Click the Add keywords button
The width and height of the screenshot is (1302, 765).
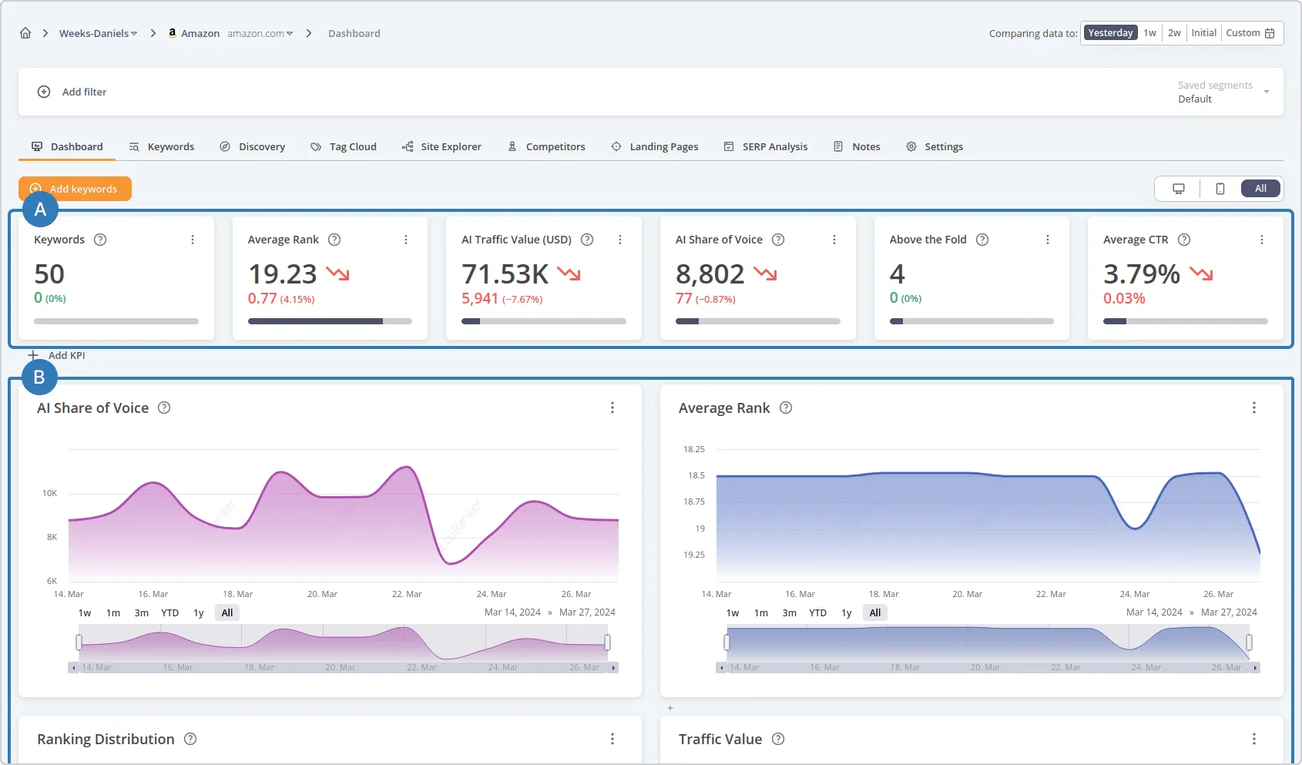point(75,188)
